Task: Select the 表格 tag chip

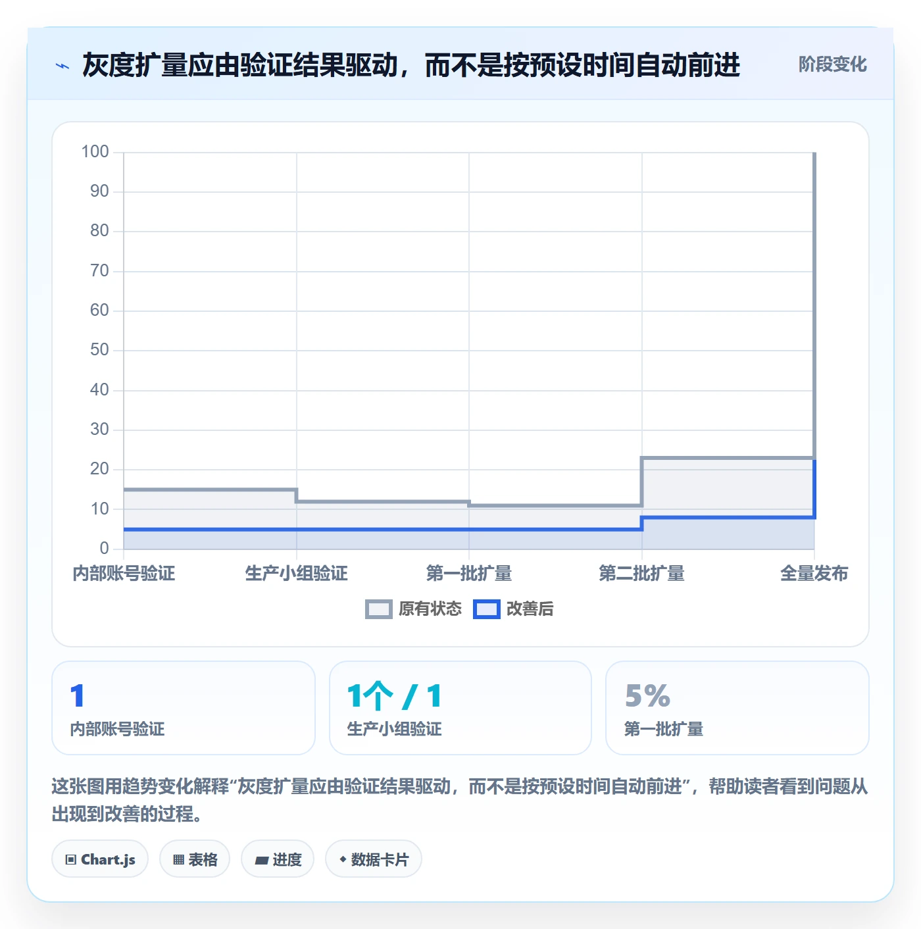Action: pyautogui.click(x=195, y=859)
